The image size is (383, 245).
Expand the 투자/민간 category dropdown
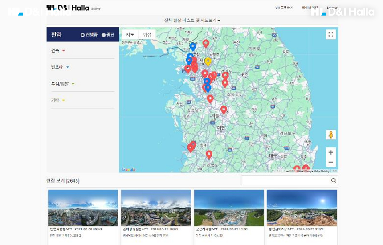[63, 84]
